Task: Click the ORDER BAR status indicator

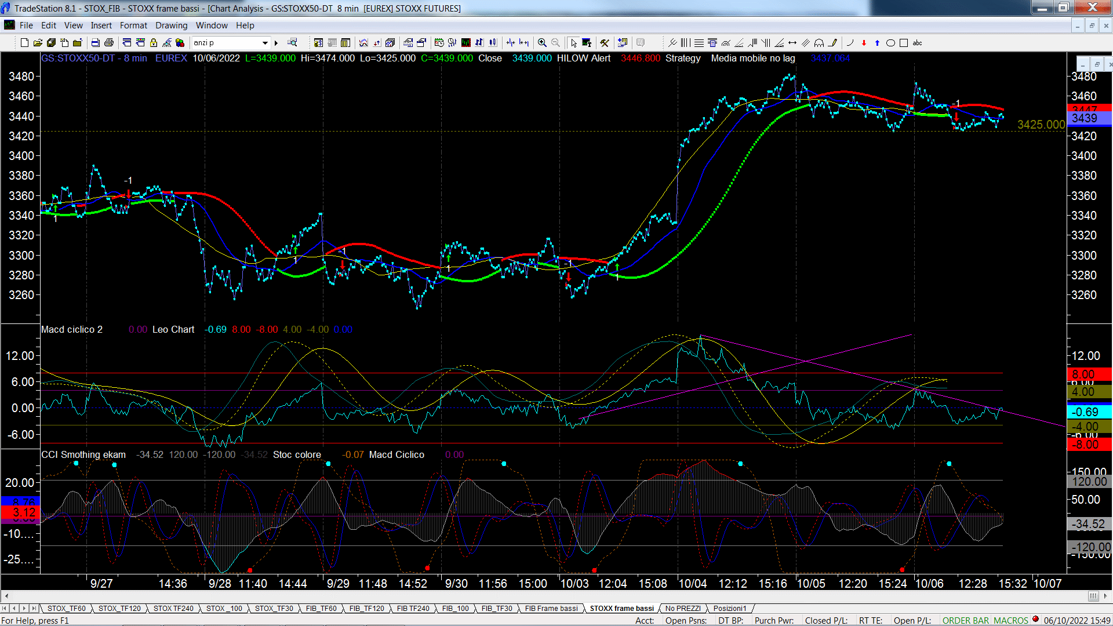Action: coord(965,621)
